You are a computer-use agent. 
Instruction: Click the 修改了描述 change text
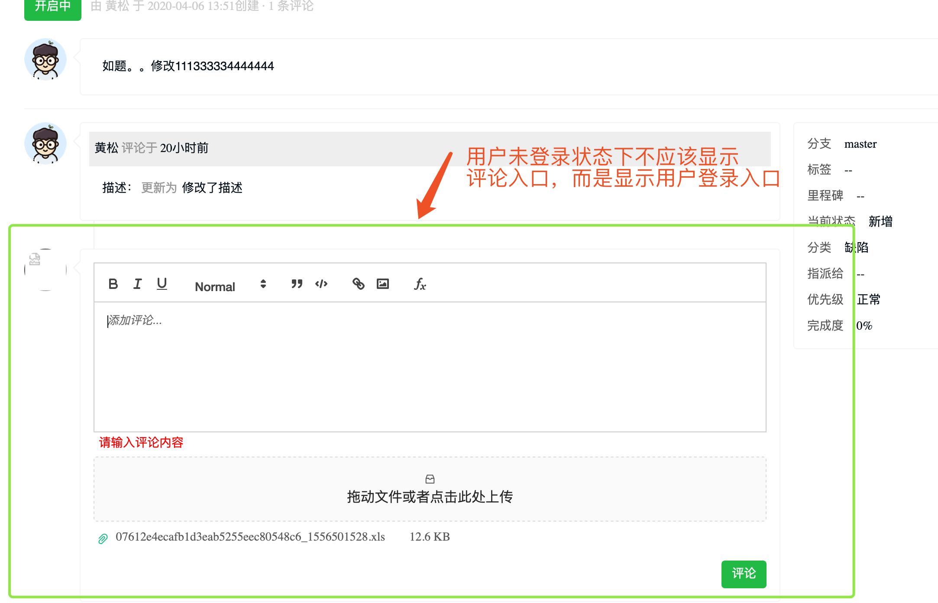(212, 188)
